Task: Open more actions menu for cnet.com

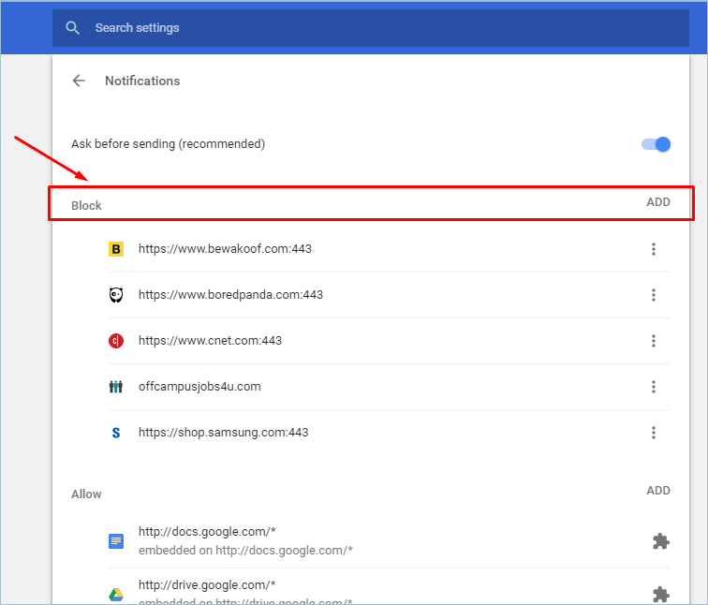Action: 654,341
